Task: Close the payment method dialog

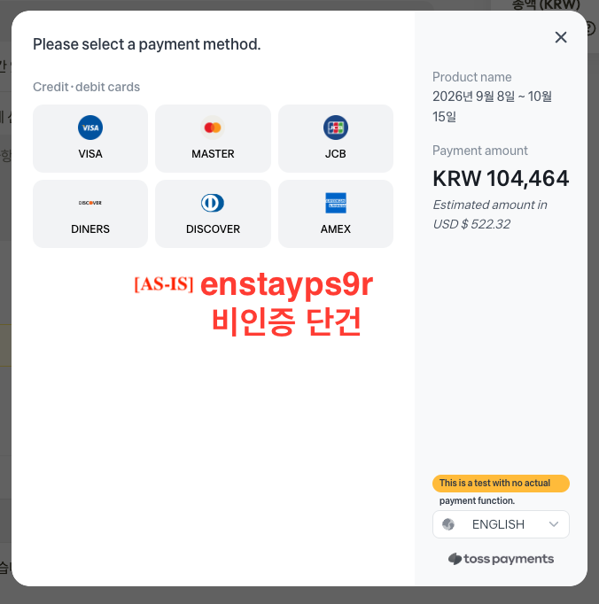Action: point(561,37)
